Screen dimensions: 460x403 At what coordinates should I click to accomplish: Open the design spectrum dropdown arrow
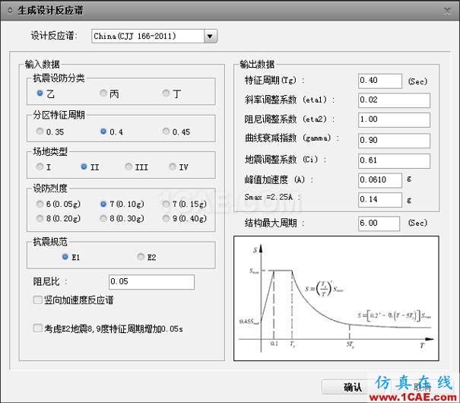point(210,36)
